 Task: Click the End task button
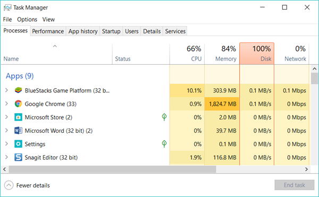[295, 185]
